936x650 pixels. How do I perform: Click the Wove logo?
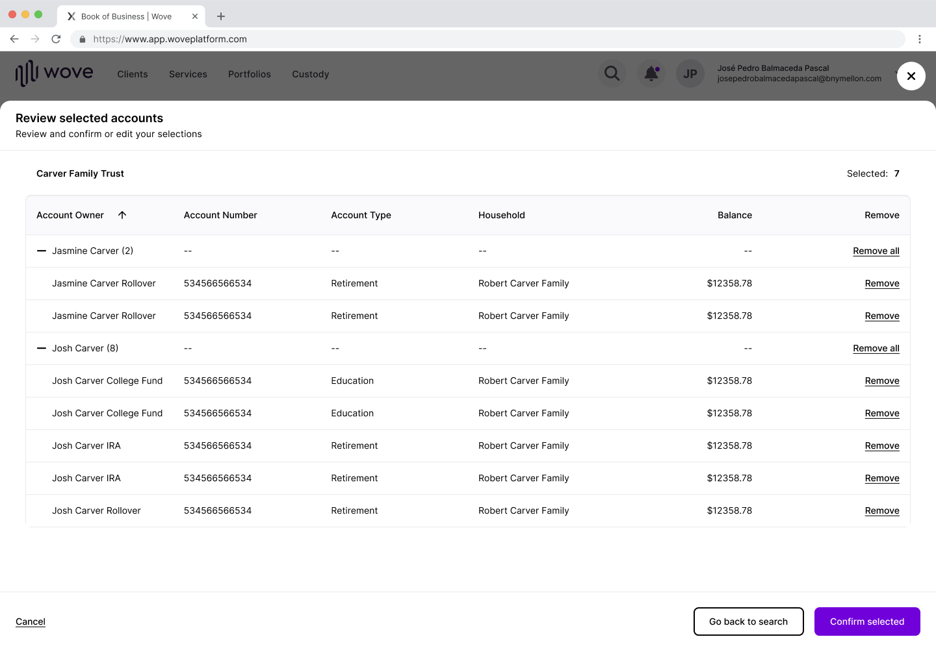(54, 73)
